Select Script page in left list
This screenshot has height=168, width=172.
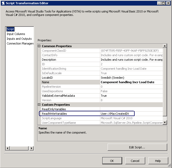point(10,29)
